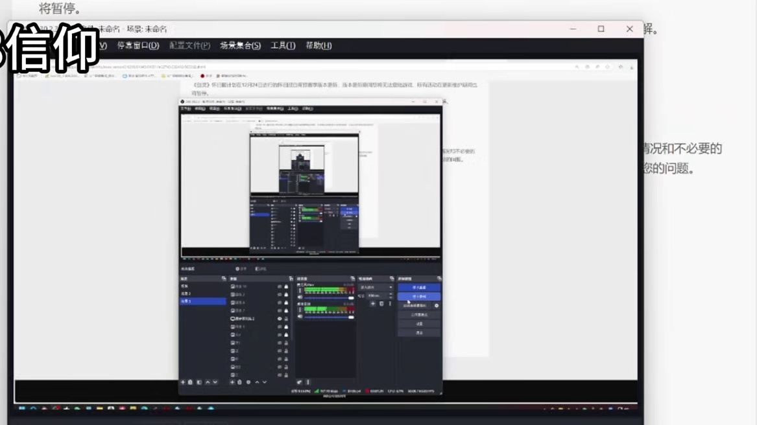The width and height of the screenshot is (757, 425).
Task: Open source properties gear icon
Action: [248, 382]
